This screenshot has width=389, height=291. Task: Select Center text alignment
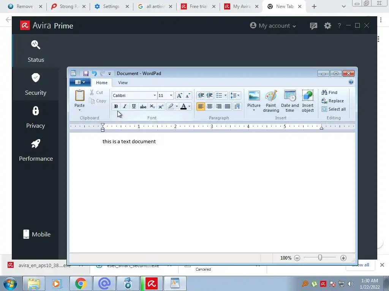tap(210, 106)
